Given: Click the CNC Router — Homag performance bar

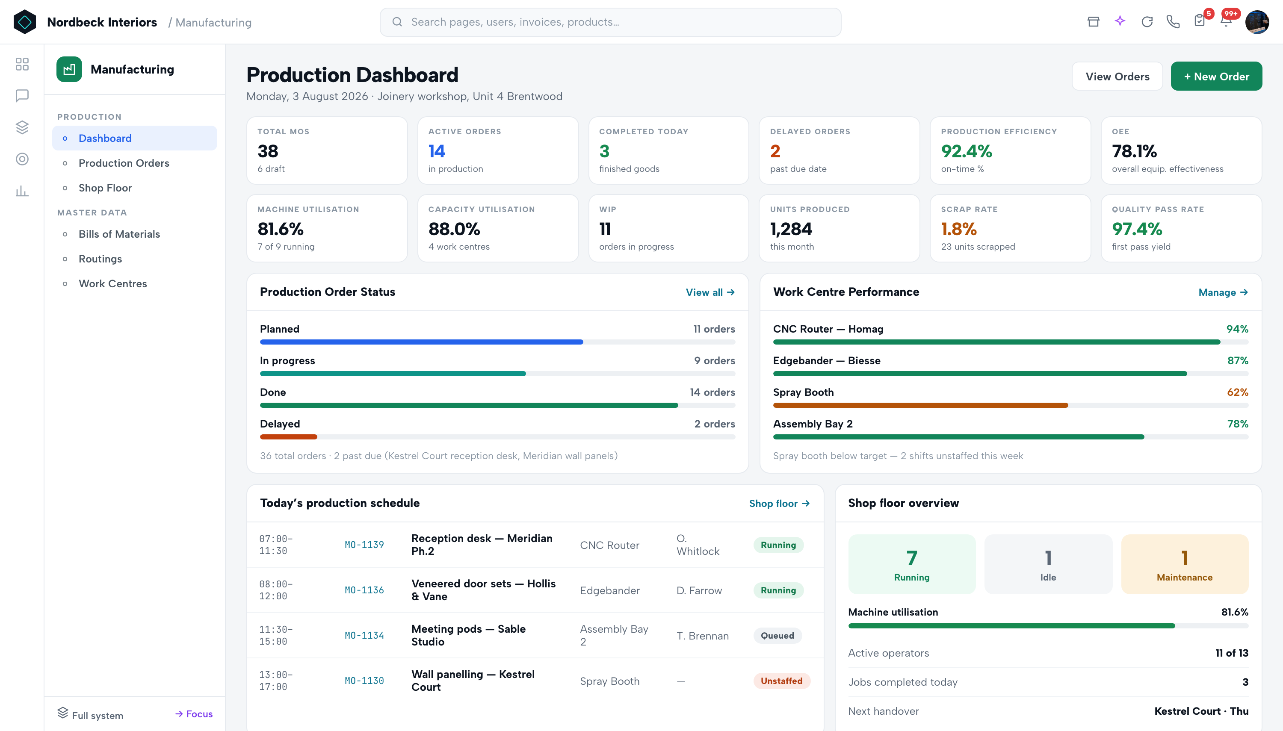Looking at the screenshot, I should tap(1011, 342).
